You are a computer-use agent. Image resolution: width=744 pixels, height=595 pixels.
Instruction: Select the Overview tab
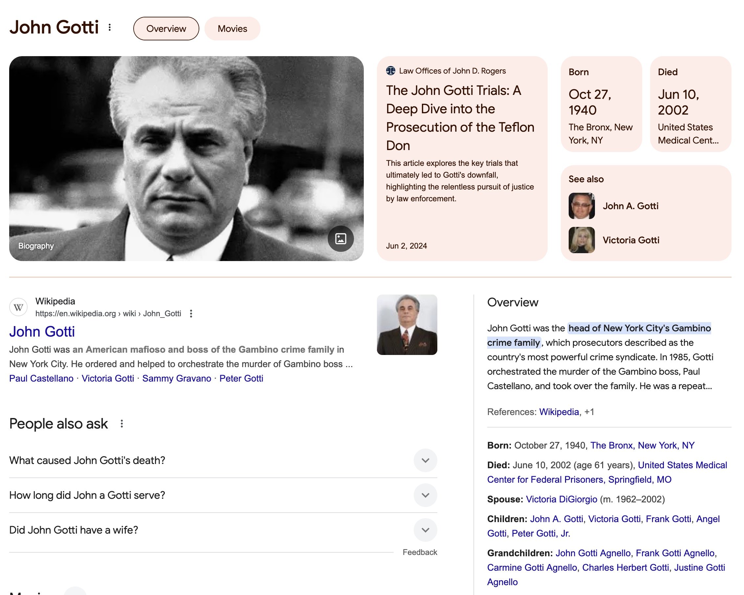[166, 29]
